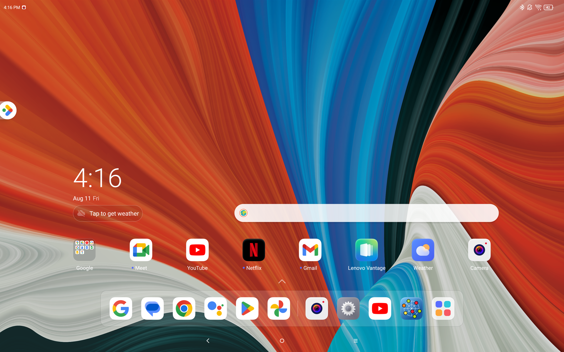Viewport: 564px width, 352px height.
Task: Open Google Photos in the dock
Action: click(279, 309)
